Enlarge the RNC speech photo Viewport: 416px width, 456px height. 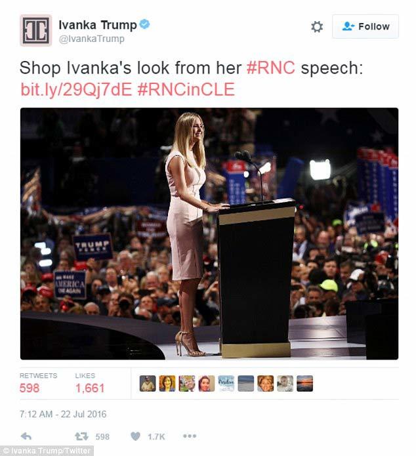click(x=209, y=234)
